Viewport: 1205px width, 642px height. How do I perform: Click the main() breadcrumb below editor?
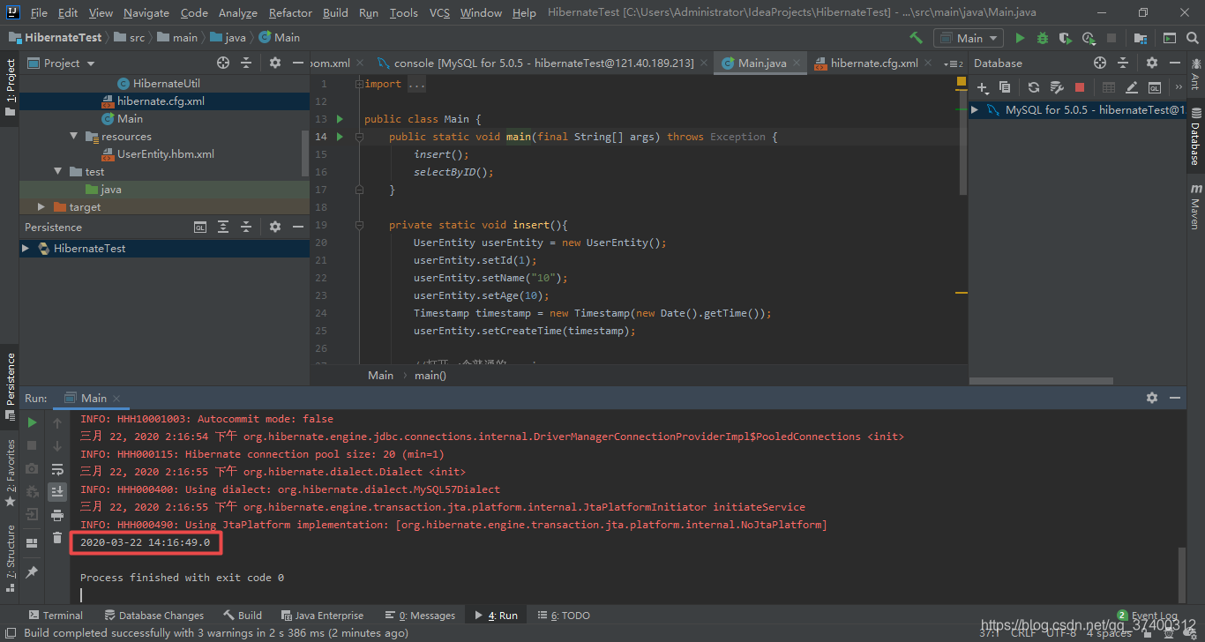click(x=430, y=375)
